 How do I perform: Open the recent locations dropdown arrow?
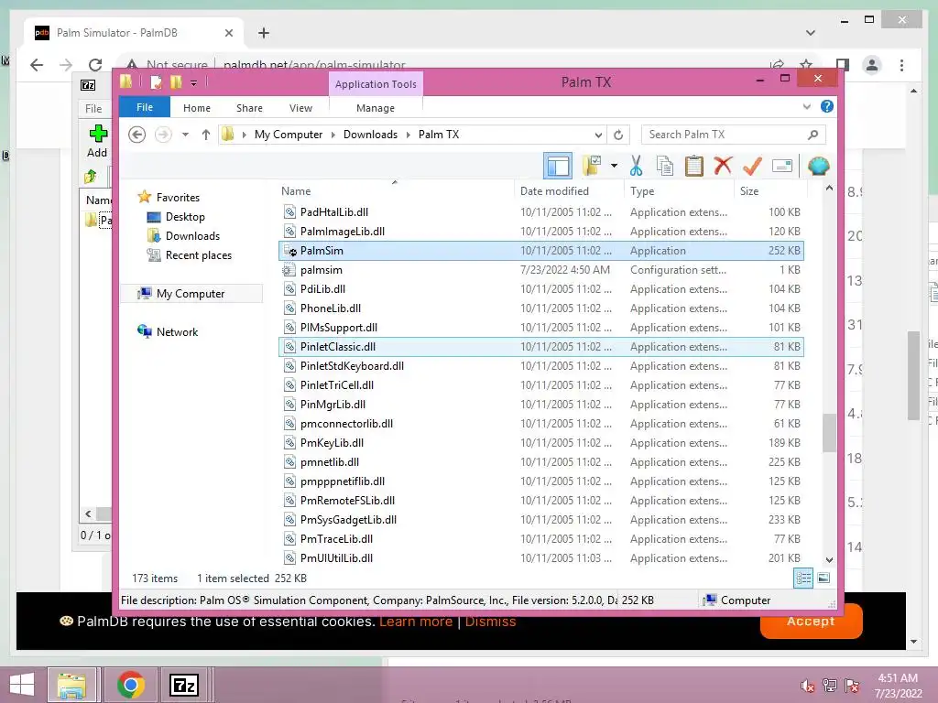point(185,135)
